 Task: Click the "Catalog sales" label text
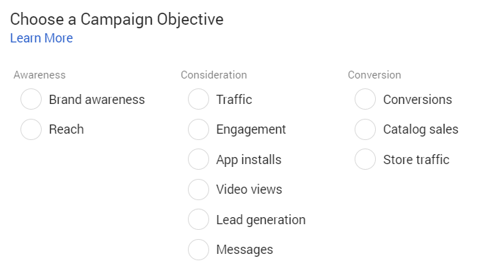(420, 129)
